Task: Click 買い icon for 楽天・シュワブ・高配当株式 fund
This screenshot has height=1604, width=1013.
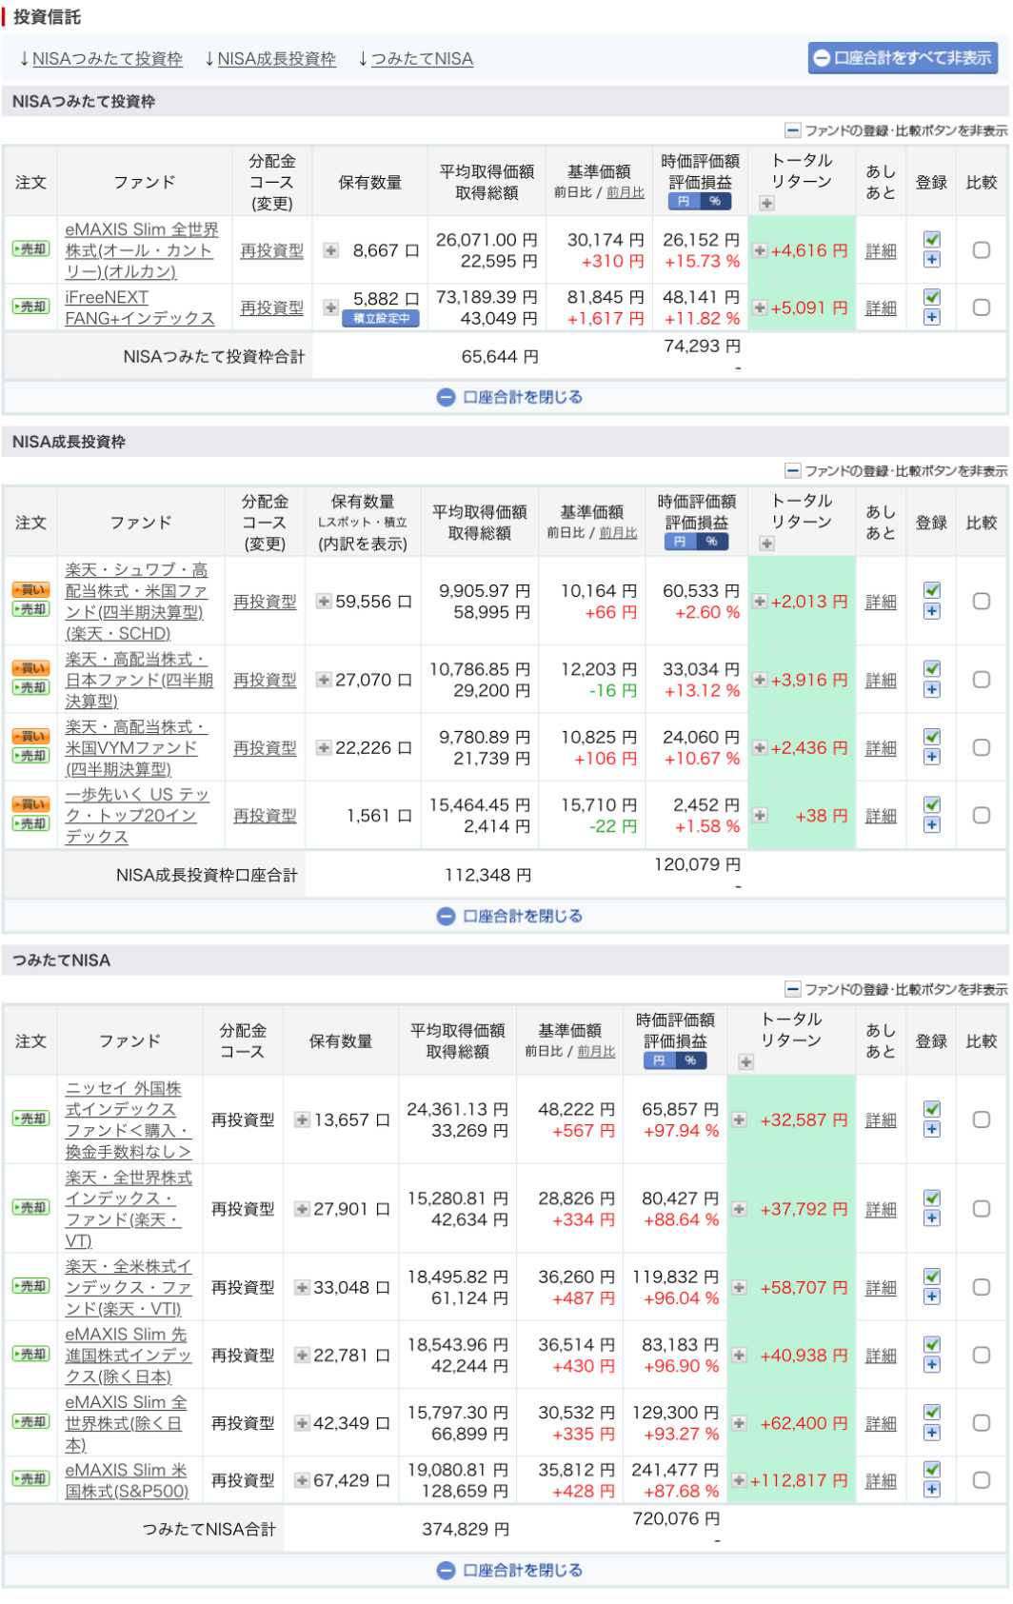Action: (30, 590)
